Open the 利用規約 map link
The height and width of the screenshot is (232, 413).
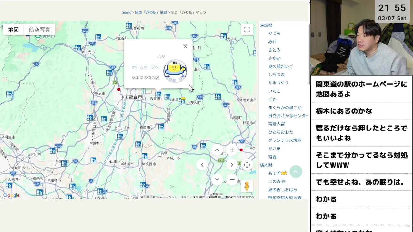pos(215,197)
